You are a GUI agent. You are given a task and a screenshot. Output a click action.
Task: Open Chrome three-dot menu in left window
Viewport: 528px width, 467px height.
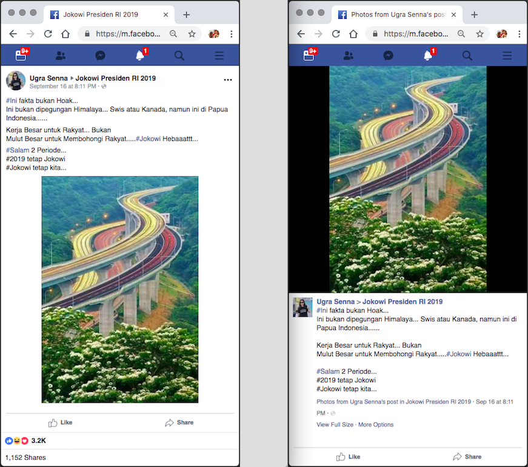pos(232,34)
